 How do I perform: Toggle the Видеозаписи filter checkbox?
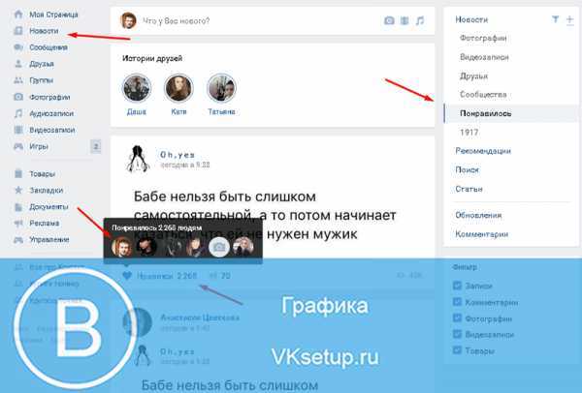point(457,334)
